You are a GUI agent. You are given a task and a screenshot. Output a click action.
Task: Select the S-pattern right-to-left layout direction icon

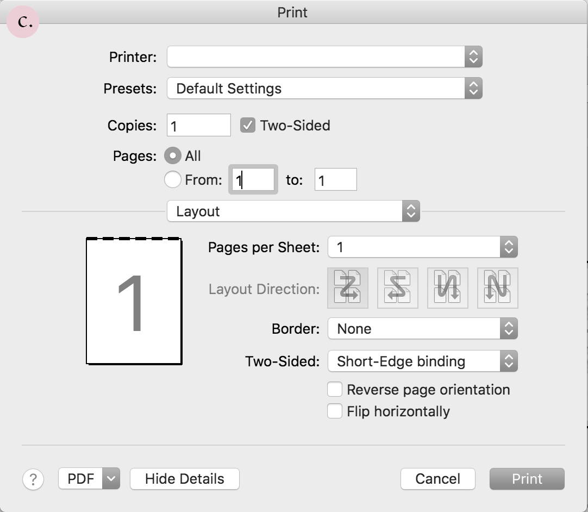(x=397, y=288)
